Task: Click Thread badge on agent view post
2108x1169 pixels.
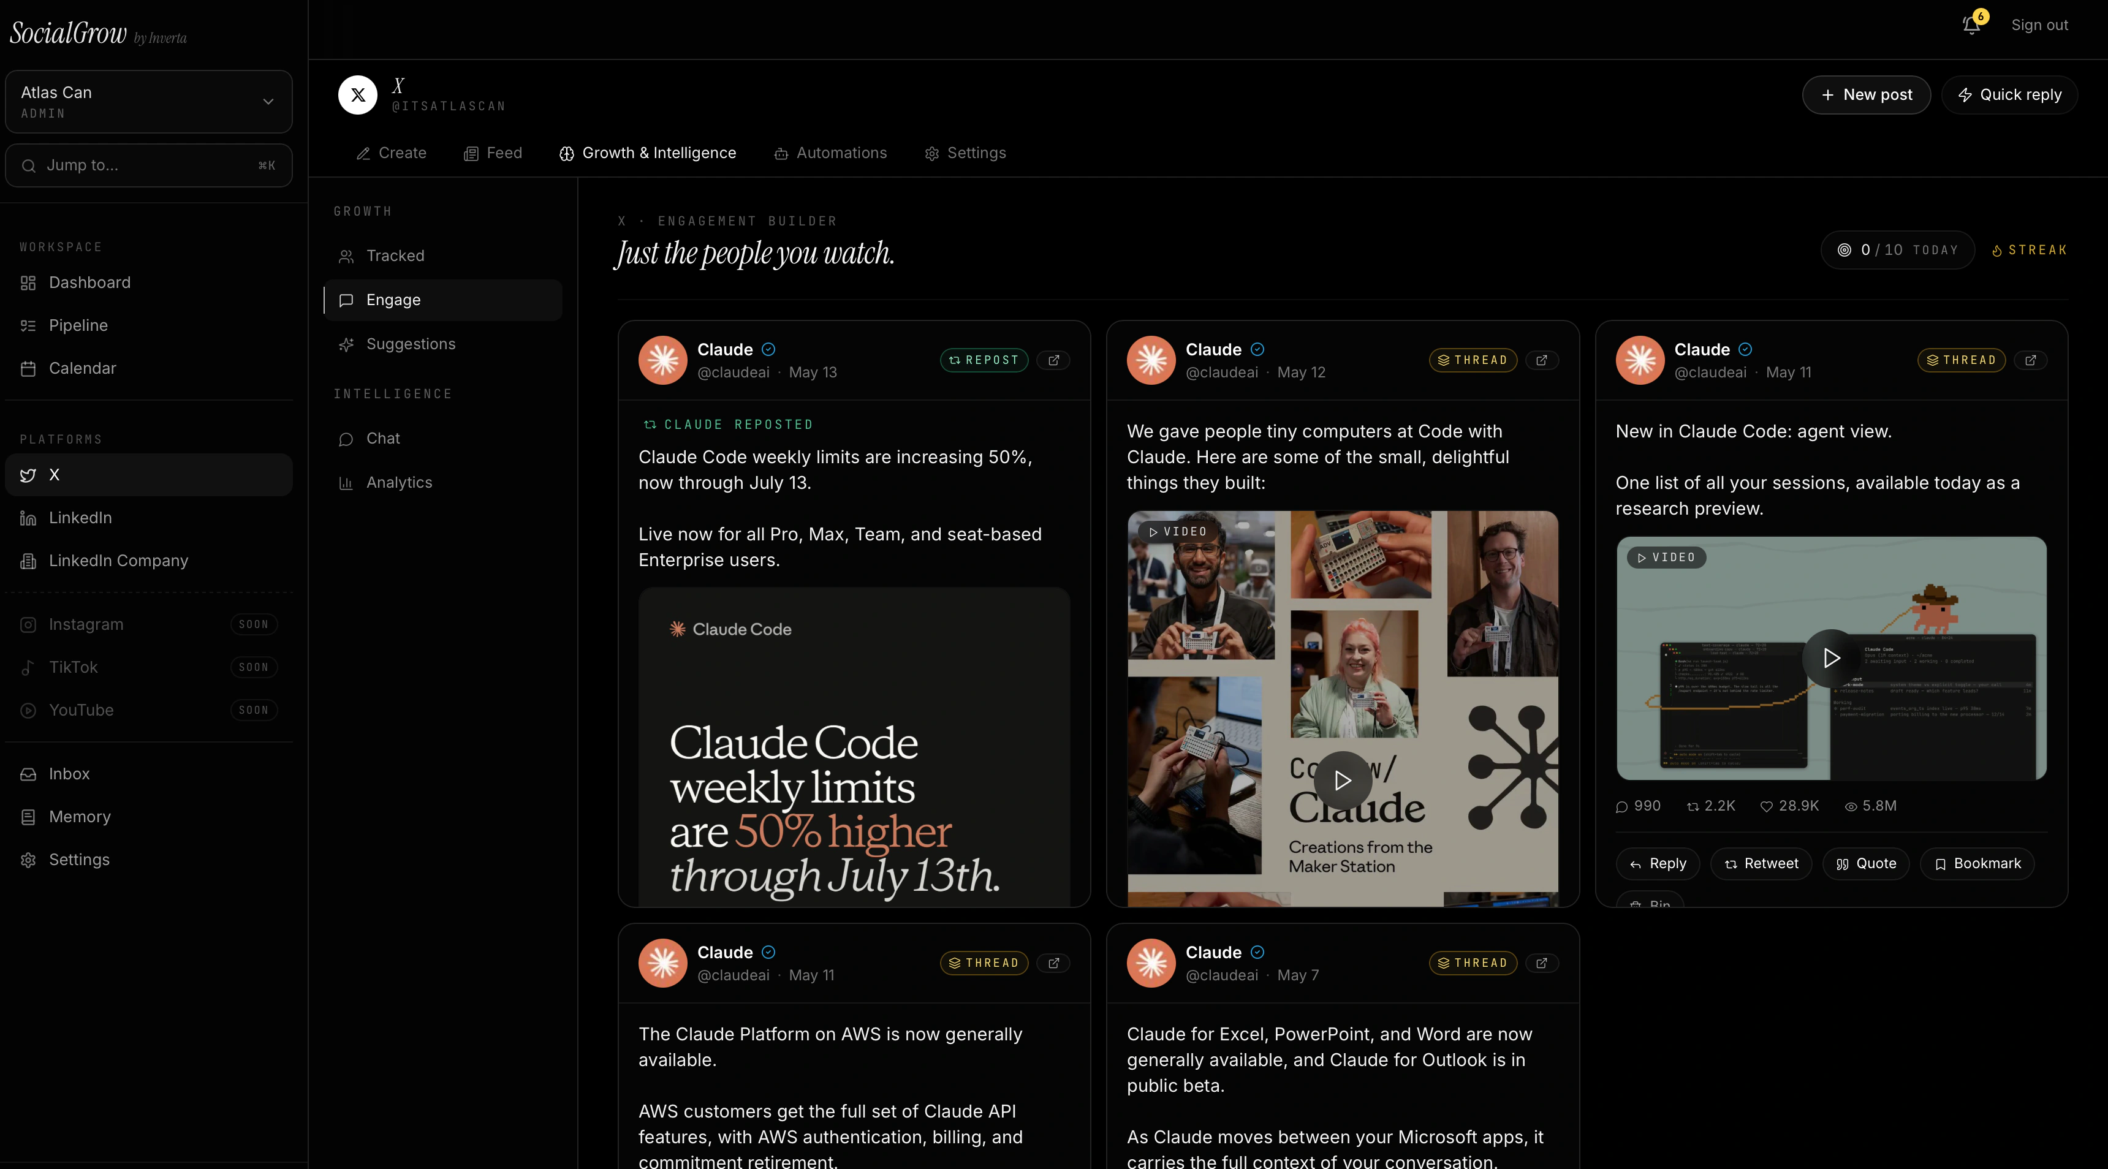Action: tap(1962, 360)
